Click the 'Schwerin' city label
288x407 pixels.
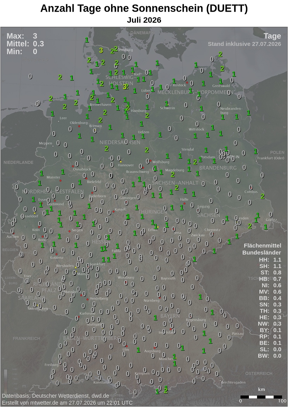(x=167, y=108)
